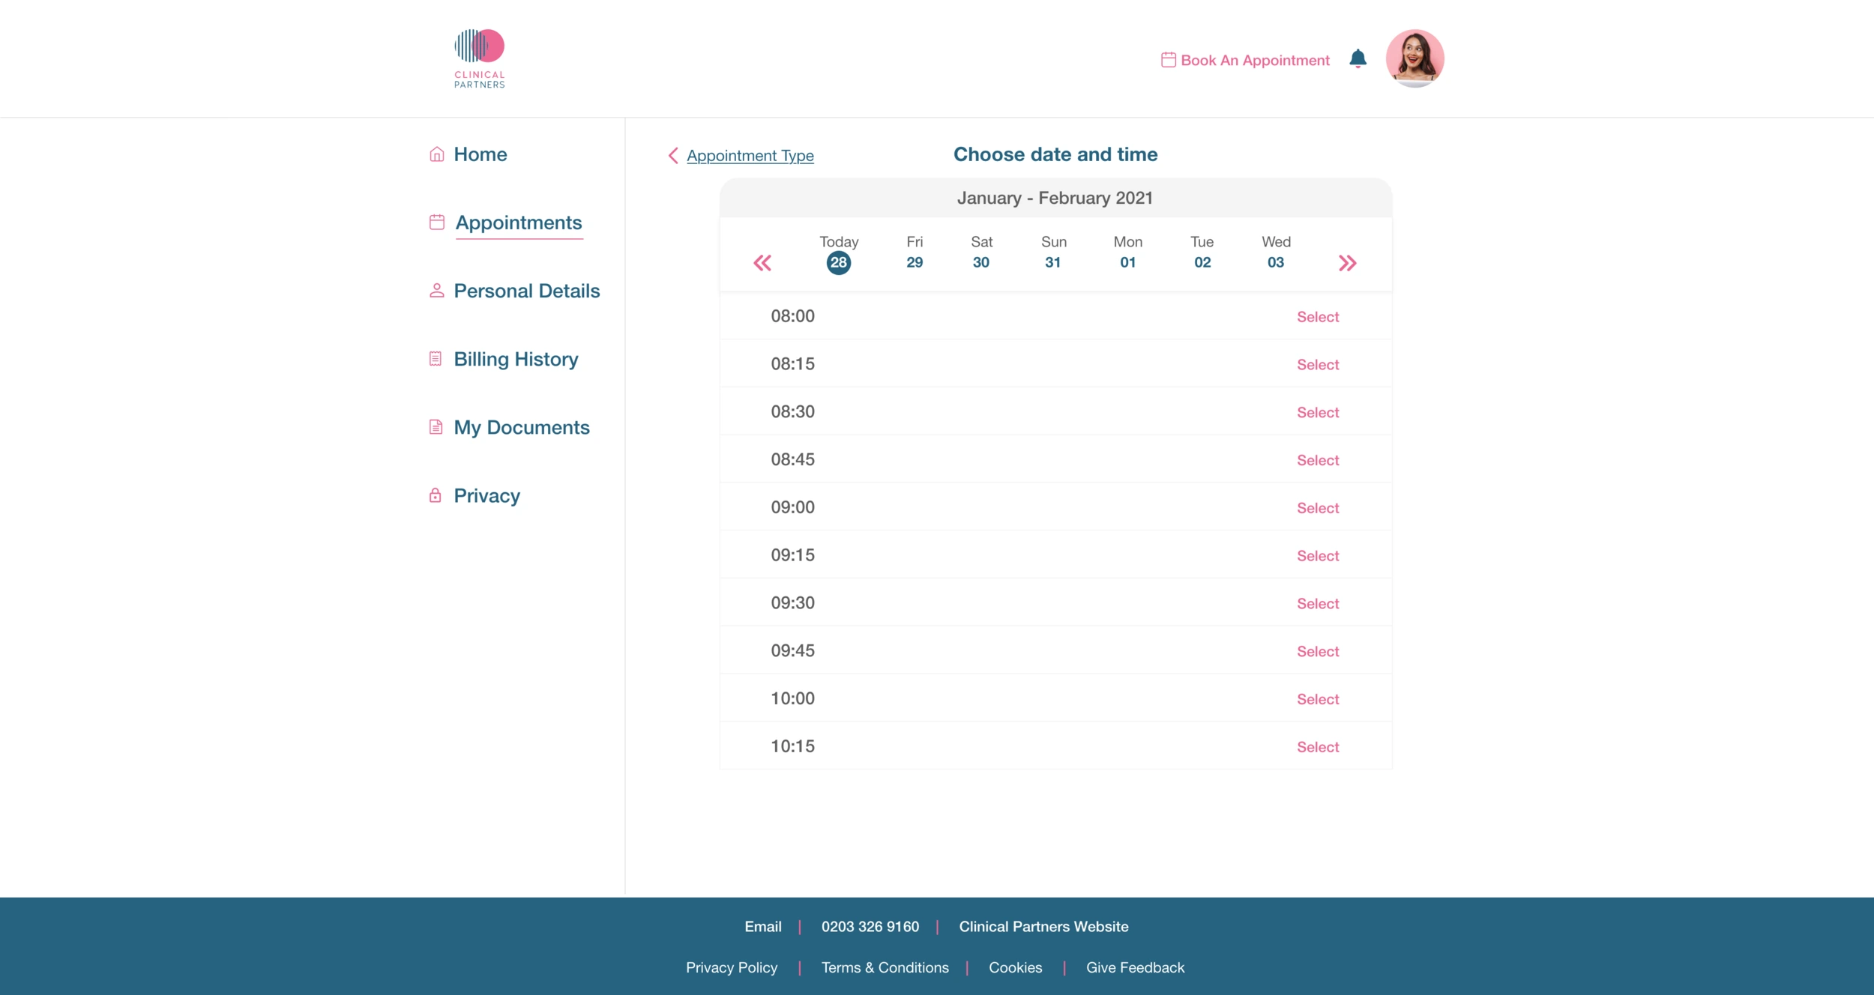The image size is (1874, 995).
Task: Open Book An Appointment link
Action: tap(1255, 60)
